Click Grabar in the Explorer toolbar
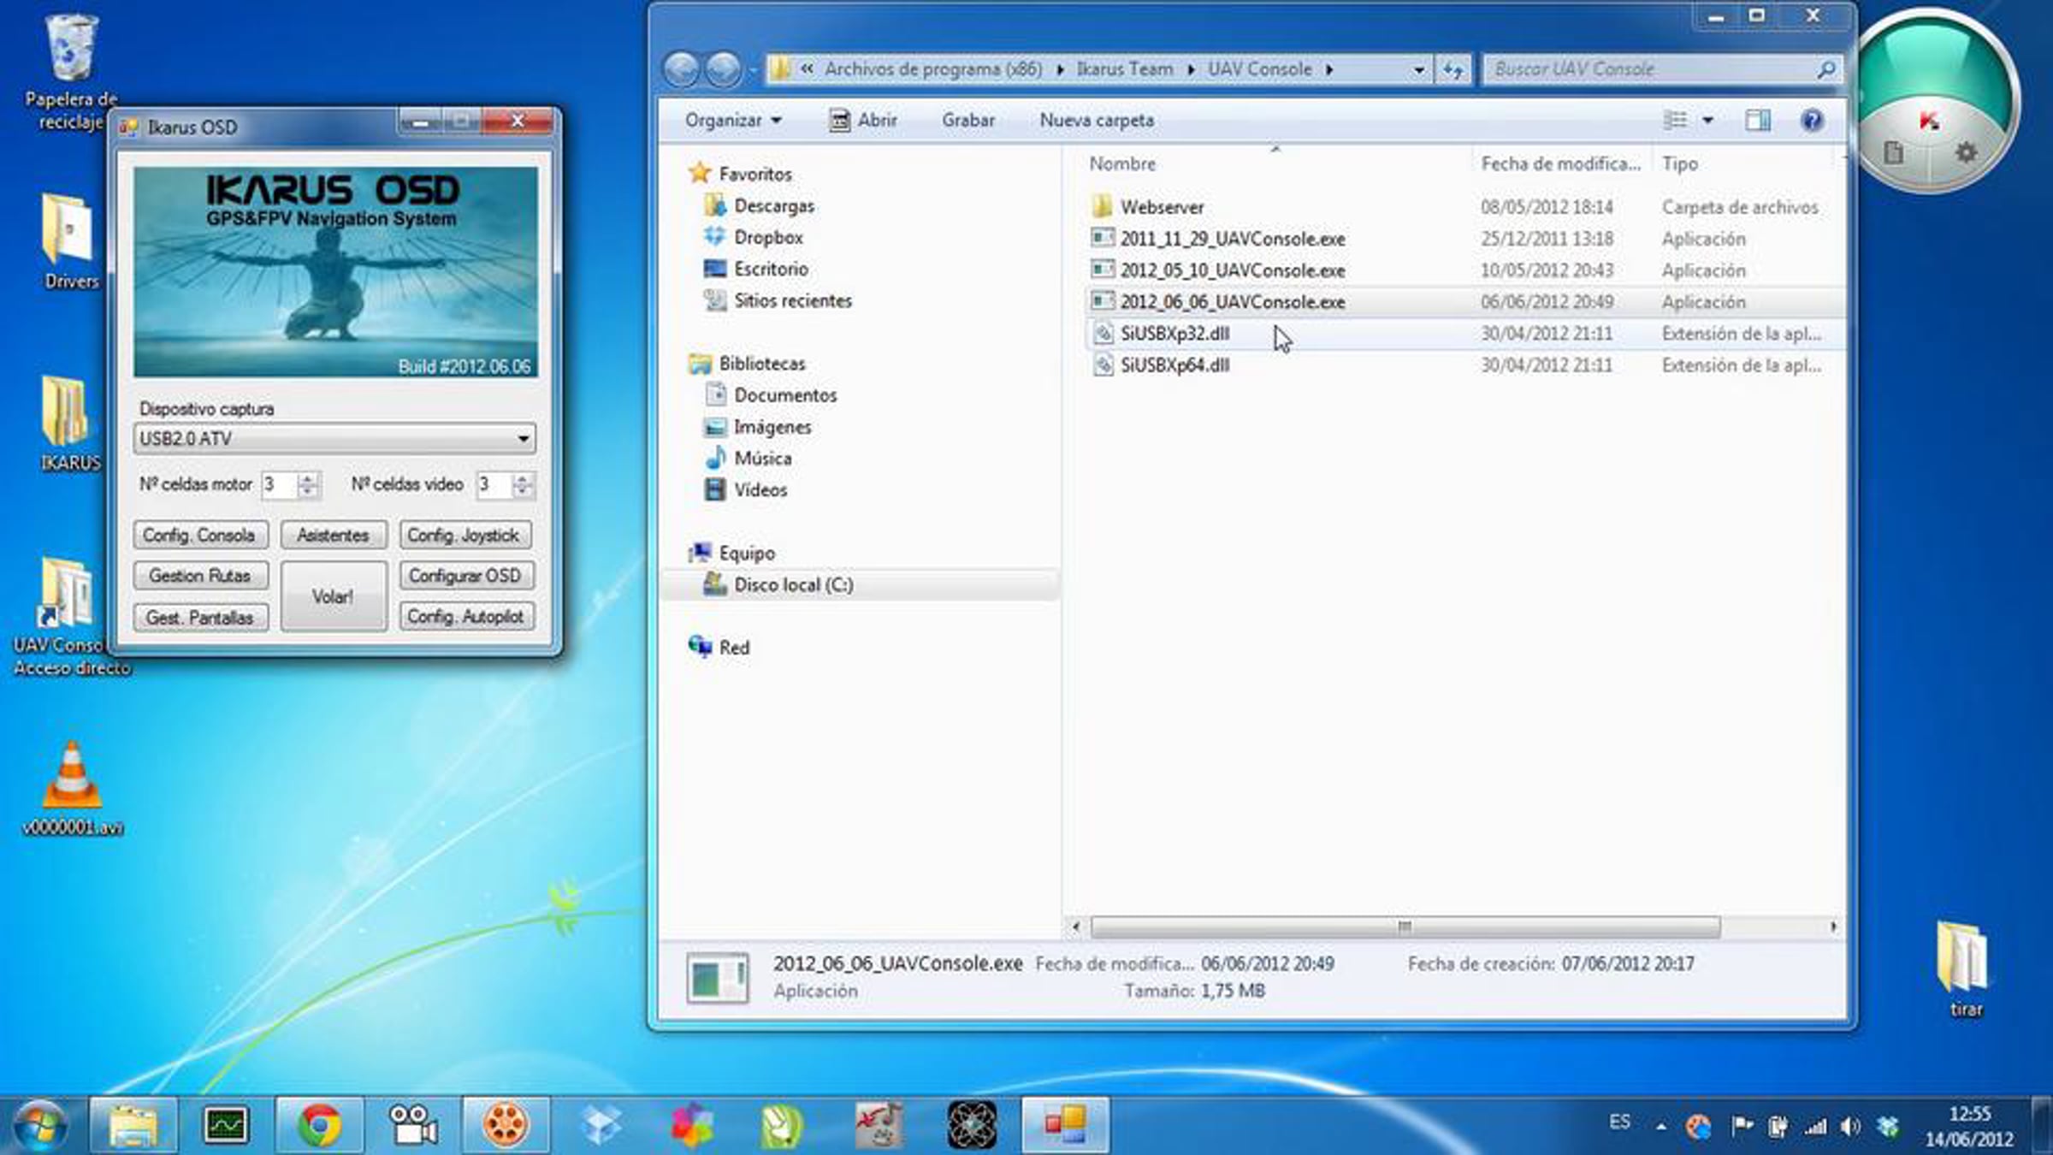The image size is (2053, 1155). [968, 121]
